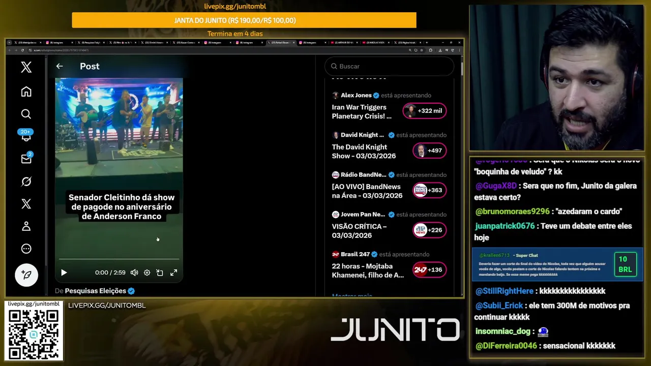
Task: Click the JANTA DO JUNITO goal bar
Action: 244,20
